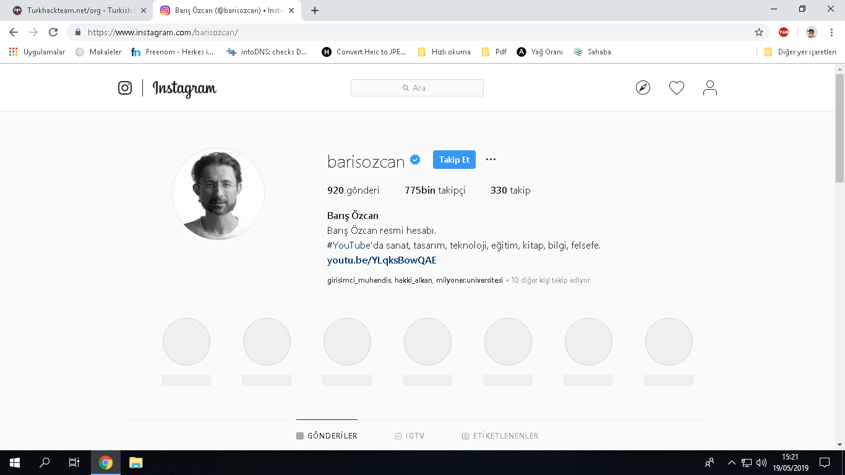Close the Turkhackteam.net tab
The width and height of the screenshot is (845, 475).
coord(144,11)
